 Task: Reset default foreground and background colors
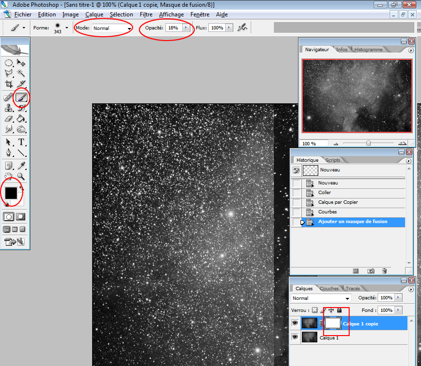[6, 204]
